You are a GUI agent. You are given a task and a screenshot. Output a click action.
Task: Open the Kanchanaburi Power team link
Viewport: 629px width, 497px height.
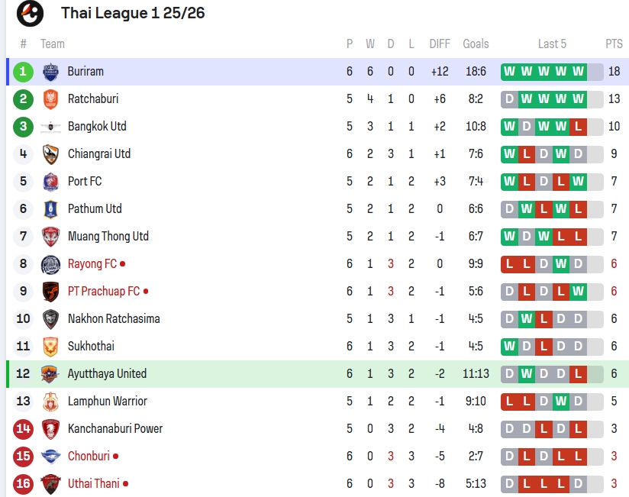115,429
